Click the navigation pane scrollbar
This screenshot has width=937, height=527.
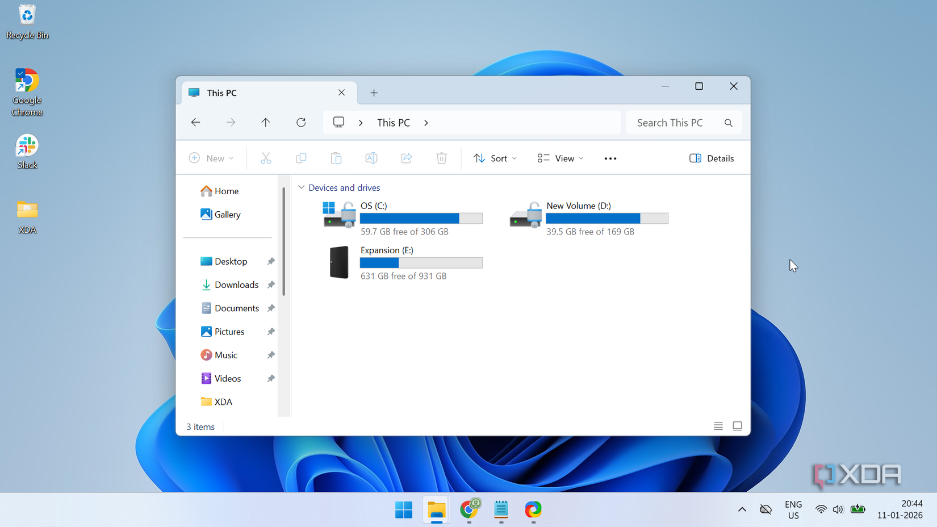point(283,241)
